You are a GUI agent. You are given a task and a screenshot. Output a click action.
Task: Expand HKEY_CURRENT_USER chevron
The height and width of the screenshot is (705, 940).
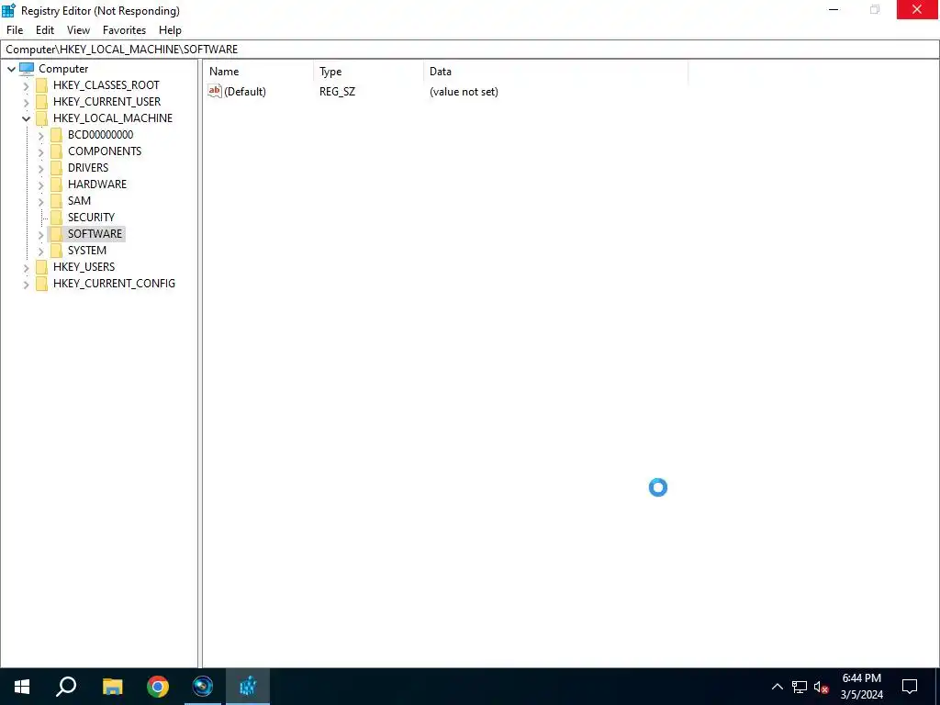(x=26, y=103)
